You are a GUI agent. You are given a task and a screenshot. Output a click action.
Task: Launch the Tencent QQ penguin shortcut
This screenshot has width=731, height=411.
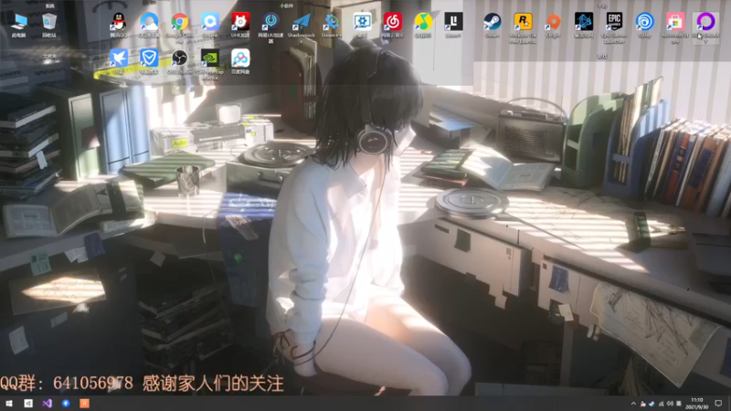point(119,25)
